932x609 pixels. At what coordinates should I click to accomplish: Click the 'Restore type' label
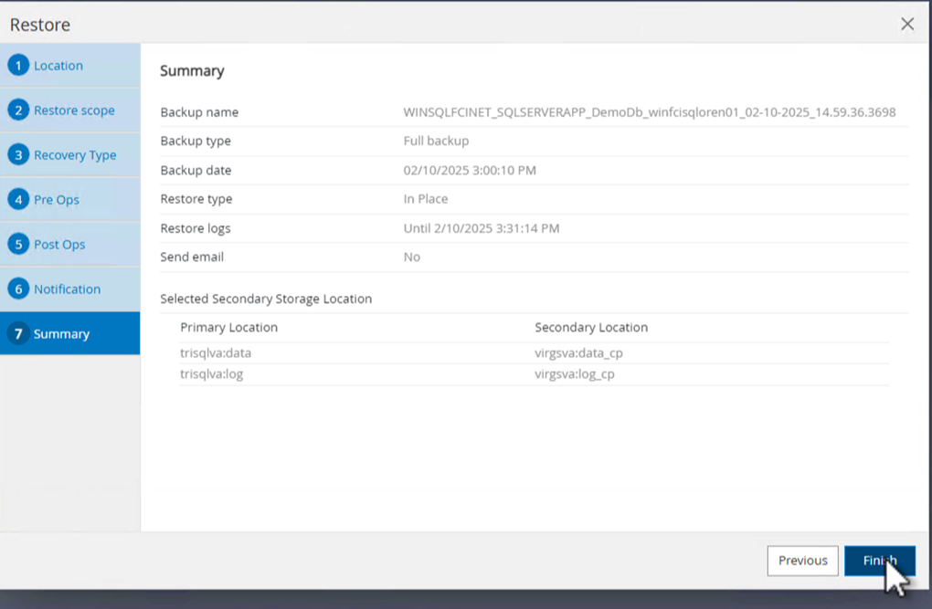pyautogui.click(x=196, y=199)
